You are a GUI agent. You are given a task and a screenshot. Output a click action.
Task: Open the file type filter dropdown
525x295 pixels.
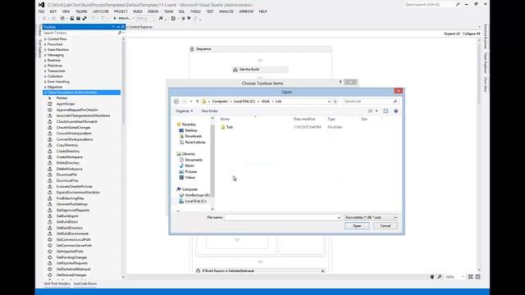(395, 217)
